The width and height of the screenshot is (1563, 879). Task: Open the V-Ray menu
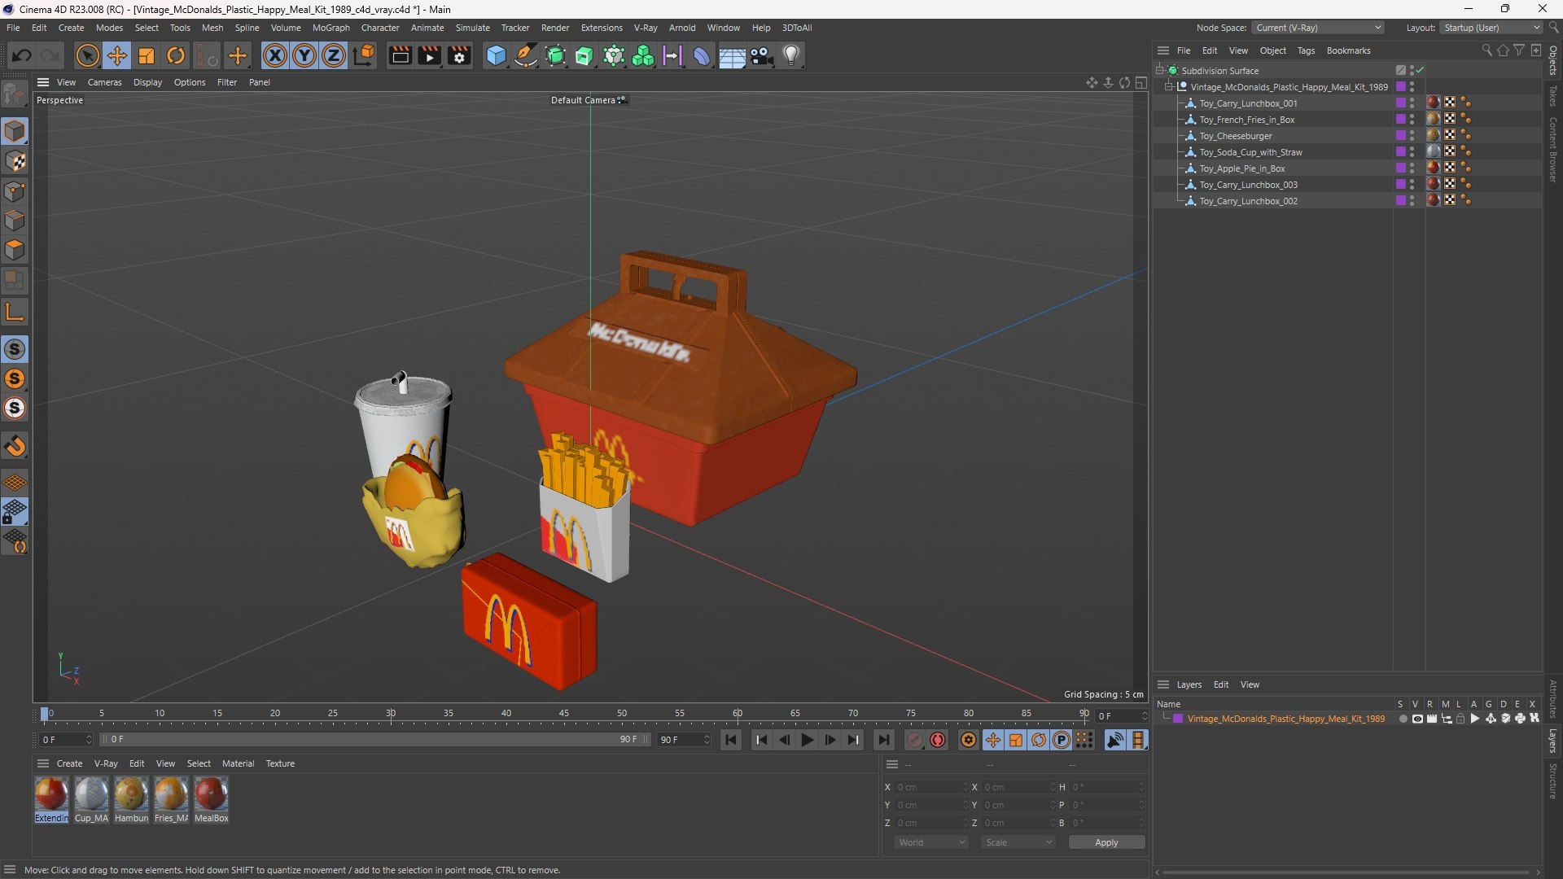(x=645, y=28)
